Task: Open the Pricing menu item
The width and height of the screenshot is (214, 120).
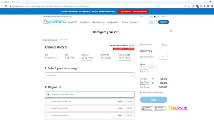Action: coord(125,22)
